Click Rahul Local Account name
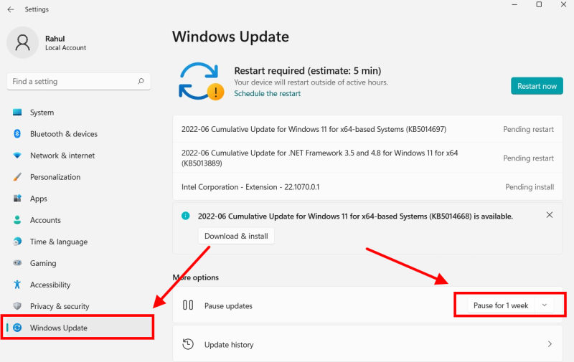This screenshot has height=362, width=574. coord(65,43)
